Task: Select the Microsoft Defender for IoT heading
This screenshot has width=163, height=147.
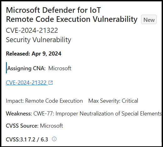Action: pyautogui.click(x=53, y=10)
